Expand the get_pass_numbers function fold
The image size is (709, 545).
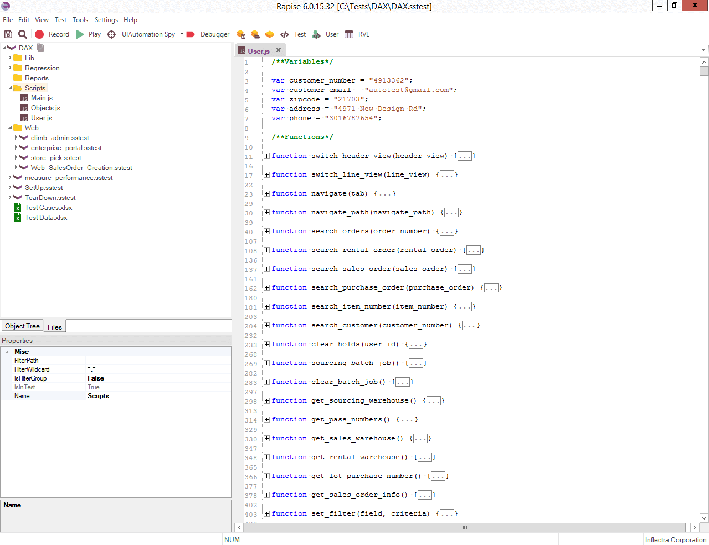coord(266,419)
